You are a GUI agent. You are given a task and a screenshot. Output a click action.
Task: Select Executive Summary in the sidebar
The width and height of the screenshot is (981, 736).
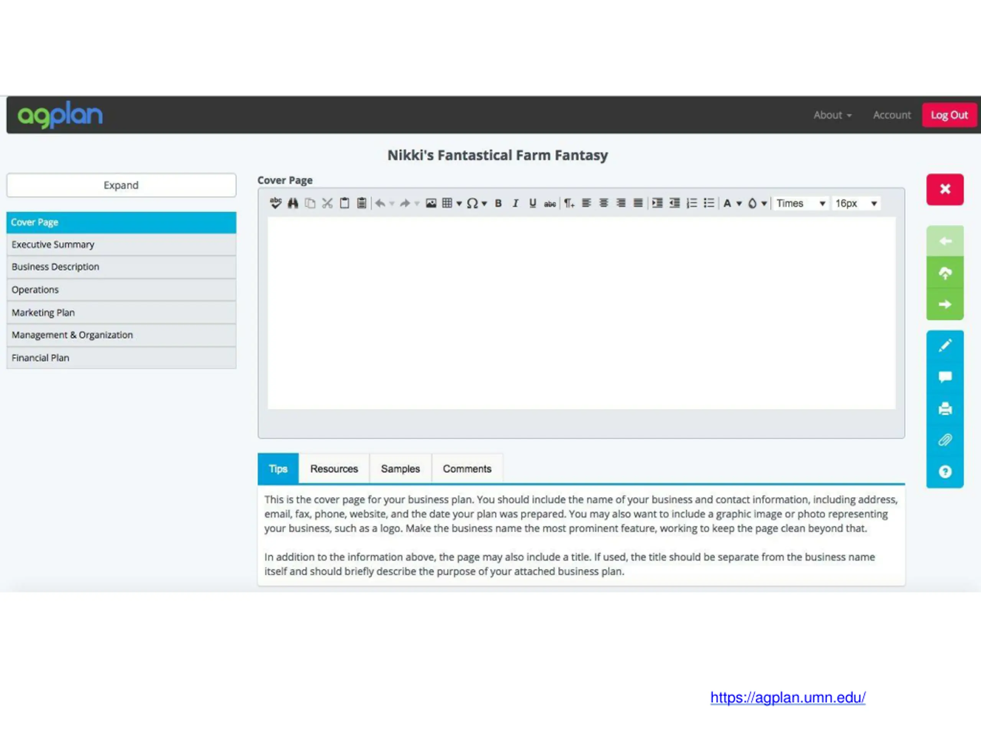click(x=121, y=245)
